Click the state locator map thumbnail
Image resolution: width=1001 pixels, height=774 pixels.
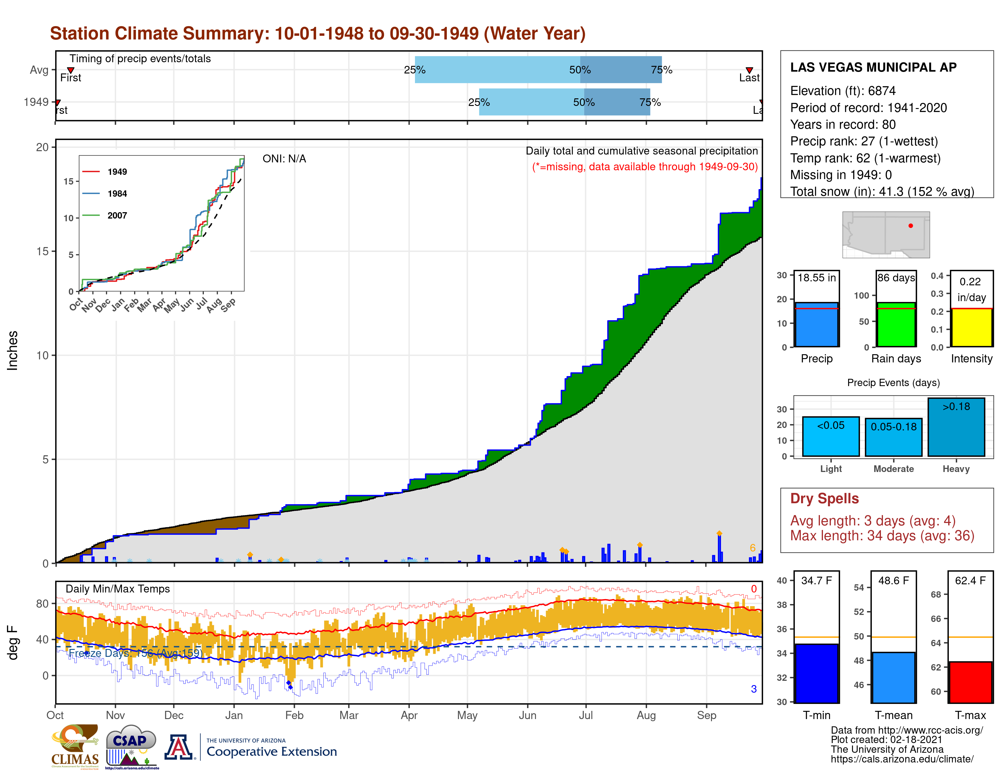tap(886, 234)
